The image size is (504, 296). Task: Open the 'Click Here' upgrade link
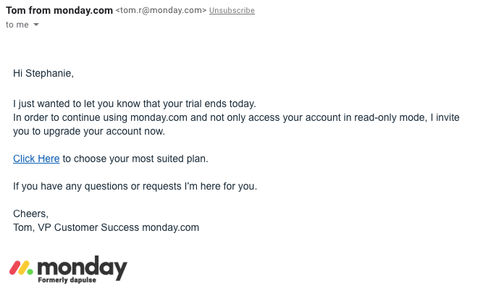(x=36, y=158)
